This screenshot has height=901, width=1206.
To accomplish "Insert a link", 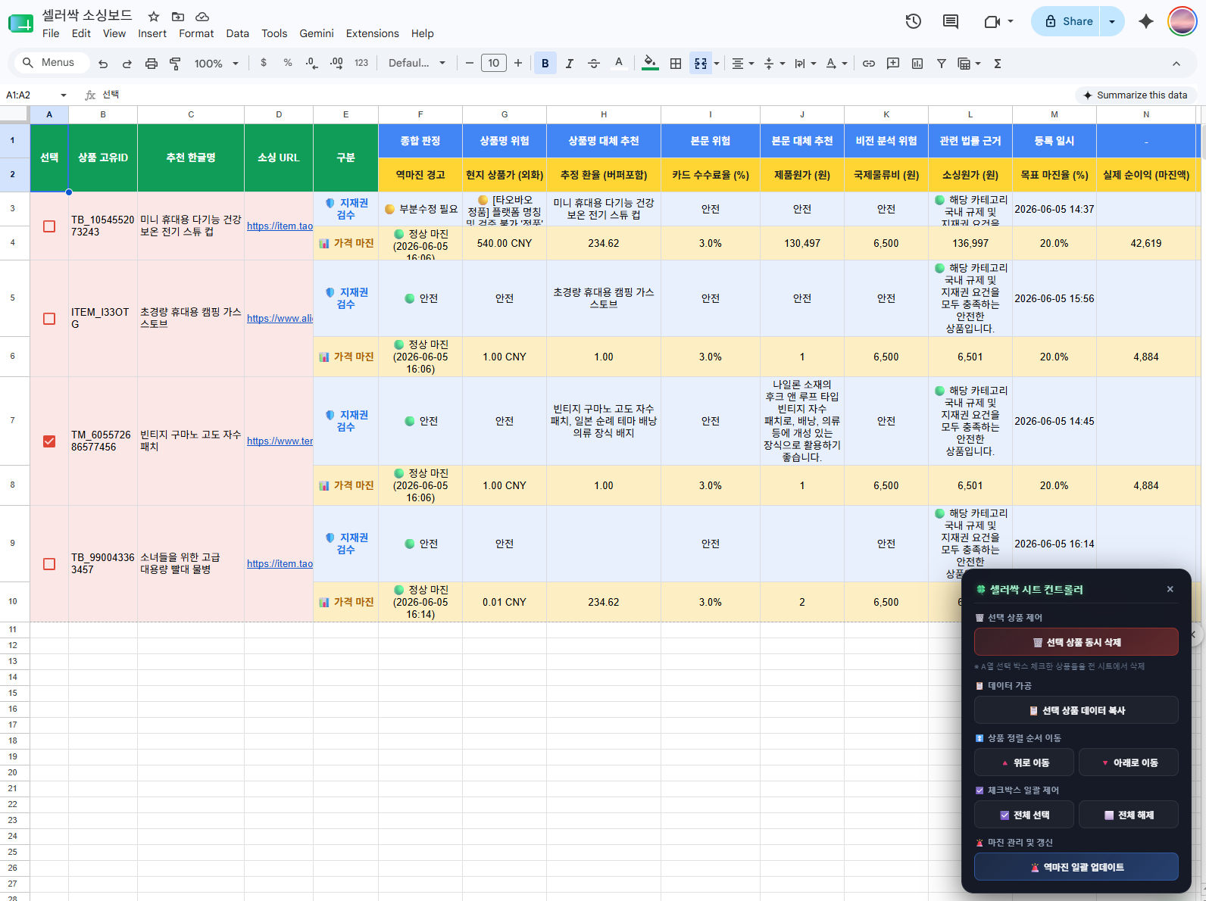I will coord(869,64).
